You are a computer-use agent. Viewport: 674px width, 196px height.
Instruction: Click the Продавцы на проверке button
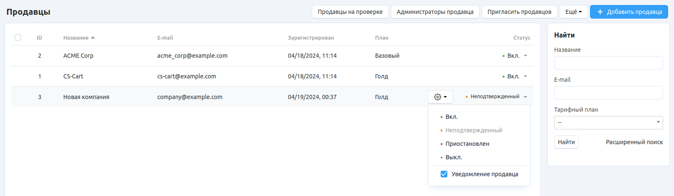[350, 12]
